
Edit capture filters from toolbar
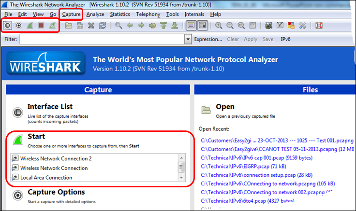click(268, 26)
